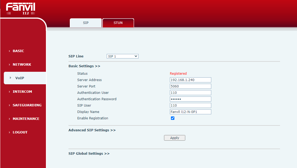Click the Authentication Password field
The image size is (297, 168).
pos(190,99)
